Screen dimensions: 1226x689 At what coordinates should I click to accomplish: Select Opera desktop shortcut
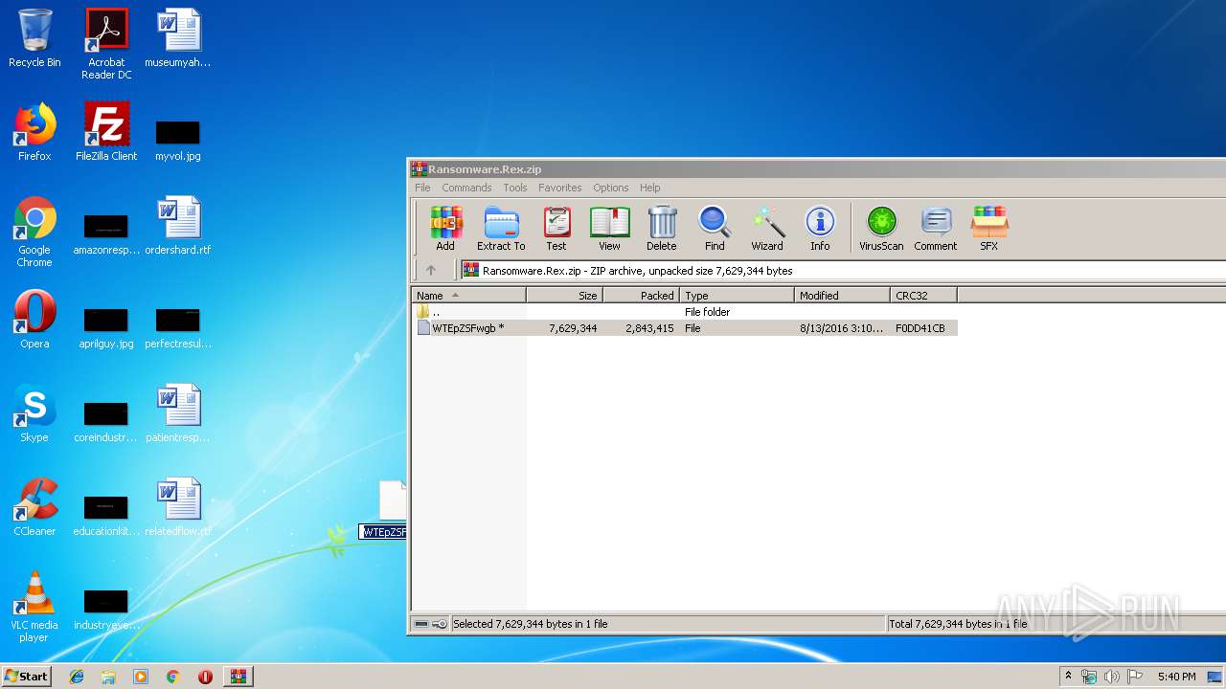click(x=34, y=320)
